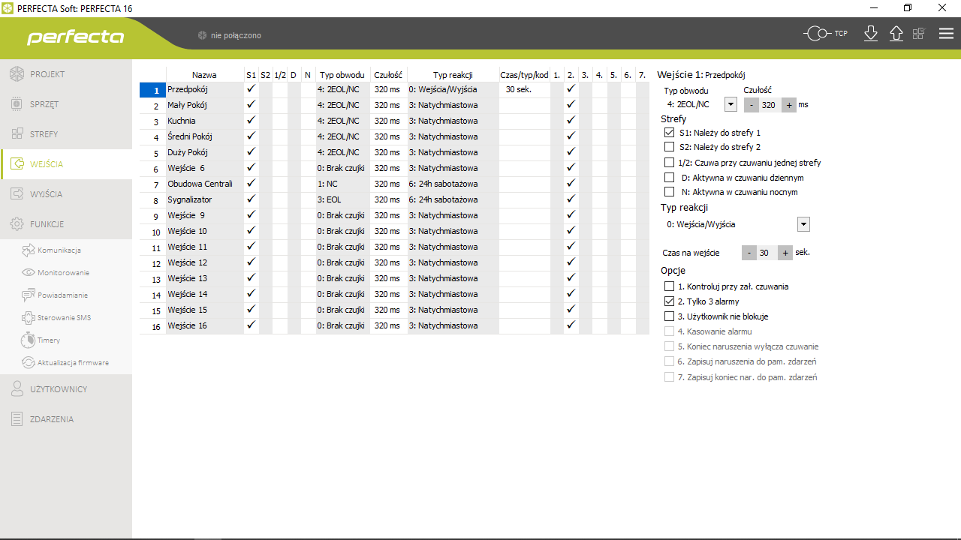
Task: Click the WYJŚCIA sidebar icon
Action: (x=17, y=194)
